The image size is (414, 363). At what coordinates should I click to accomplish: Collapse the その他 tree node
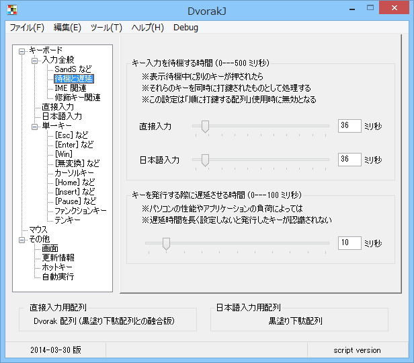point(22,240)
